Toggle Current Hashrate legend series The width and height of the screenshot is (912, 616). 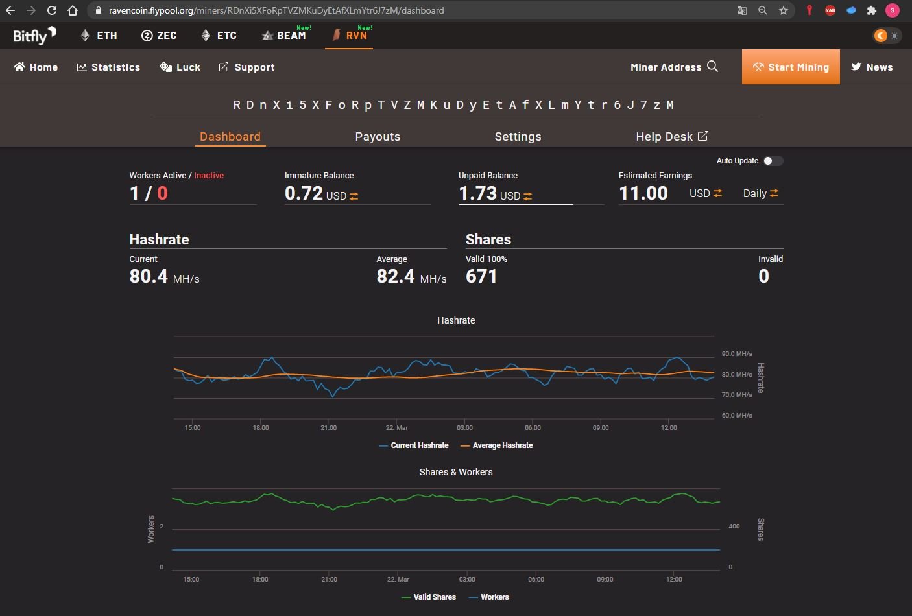click(414, 445)
